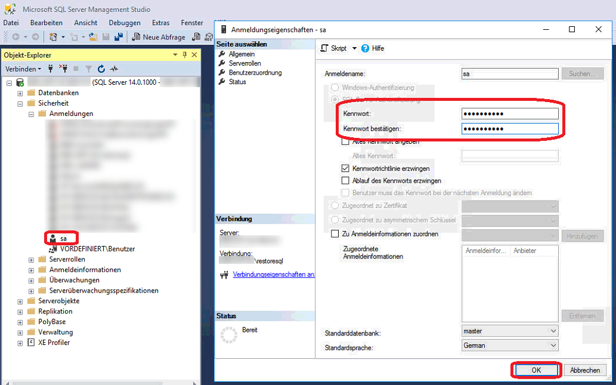
Task: Click the save all disks icon
Action: pyautogui.click(x=118, y=37)
